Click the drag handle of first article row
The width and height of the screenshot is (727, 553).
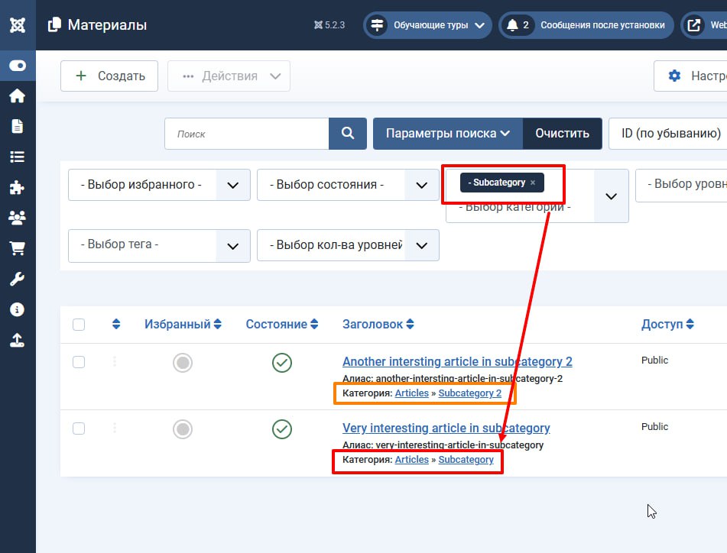115,361
